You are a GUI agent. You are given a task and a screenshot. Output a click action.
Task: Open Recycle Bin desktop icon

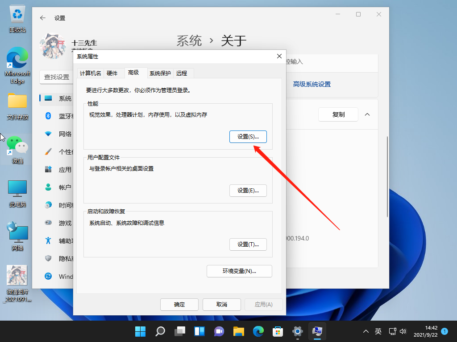point(17,19)
